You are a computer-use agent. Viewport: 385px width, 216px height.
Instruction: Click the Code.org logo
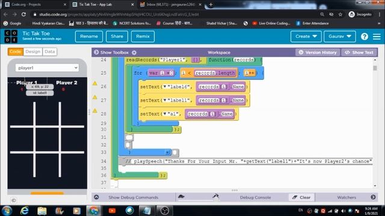[x=11, y=36]
